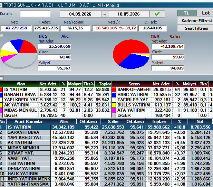Click yellow swatch next to BULLS YATIRIM
The width and height of the screenshot is (213, 187).
point(114,105)
